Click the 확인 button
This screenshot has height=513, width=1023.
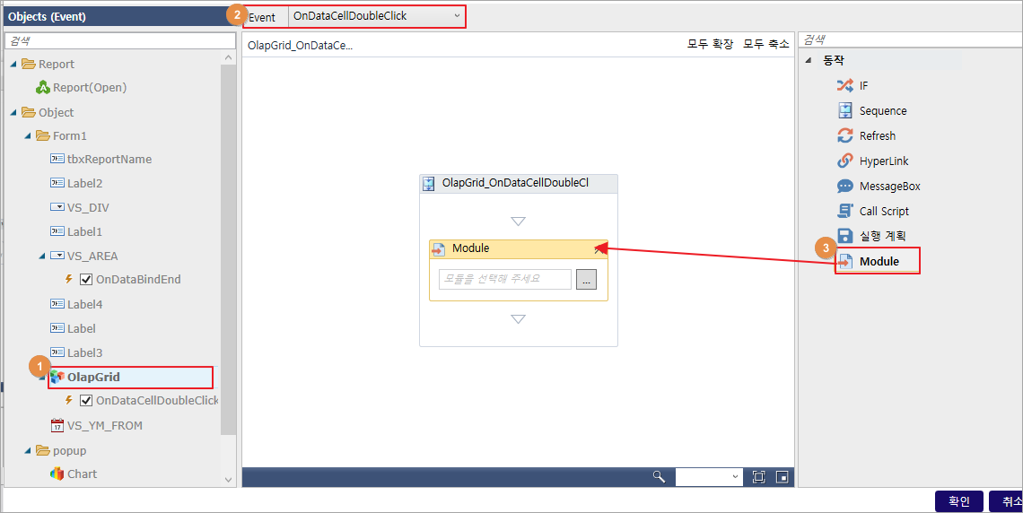pyautogui.click(x=959, y=500)
